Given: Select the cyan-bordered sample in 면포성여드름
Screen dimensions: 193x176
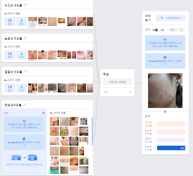Looking at the screenshot, I should click(54, 170).
